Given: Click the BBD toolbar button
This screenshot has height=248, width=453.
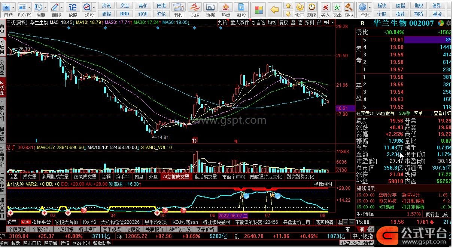Looking at the screenshot, I should pos(125,14).
